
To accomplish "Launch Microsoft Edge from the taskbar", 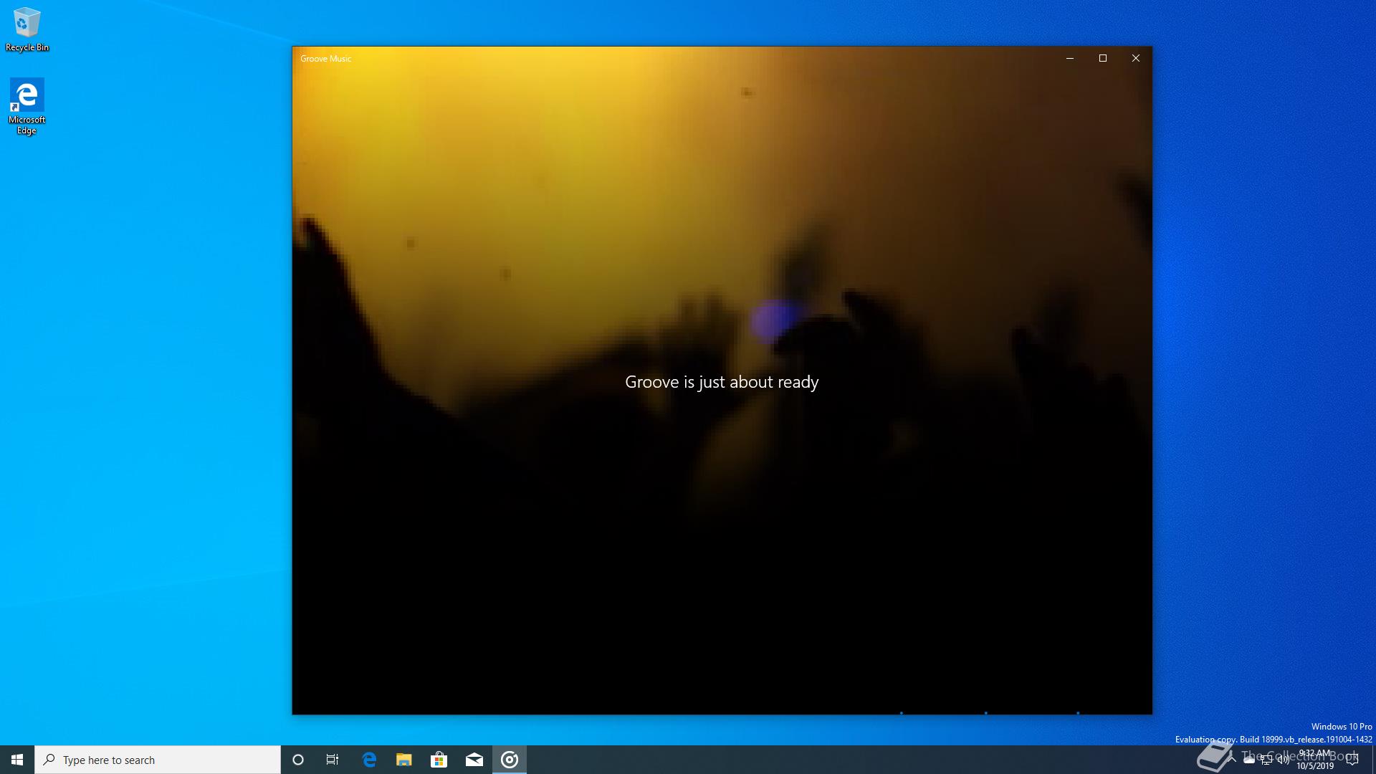I will (x=369, y=760).
